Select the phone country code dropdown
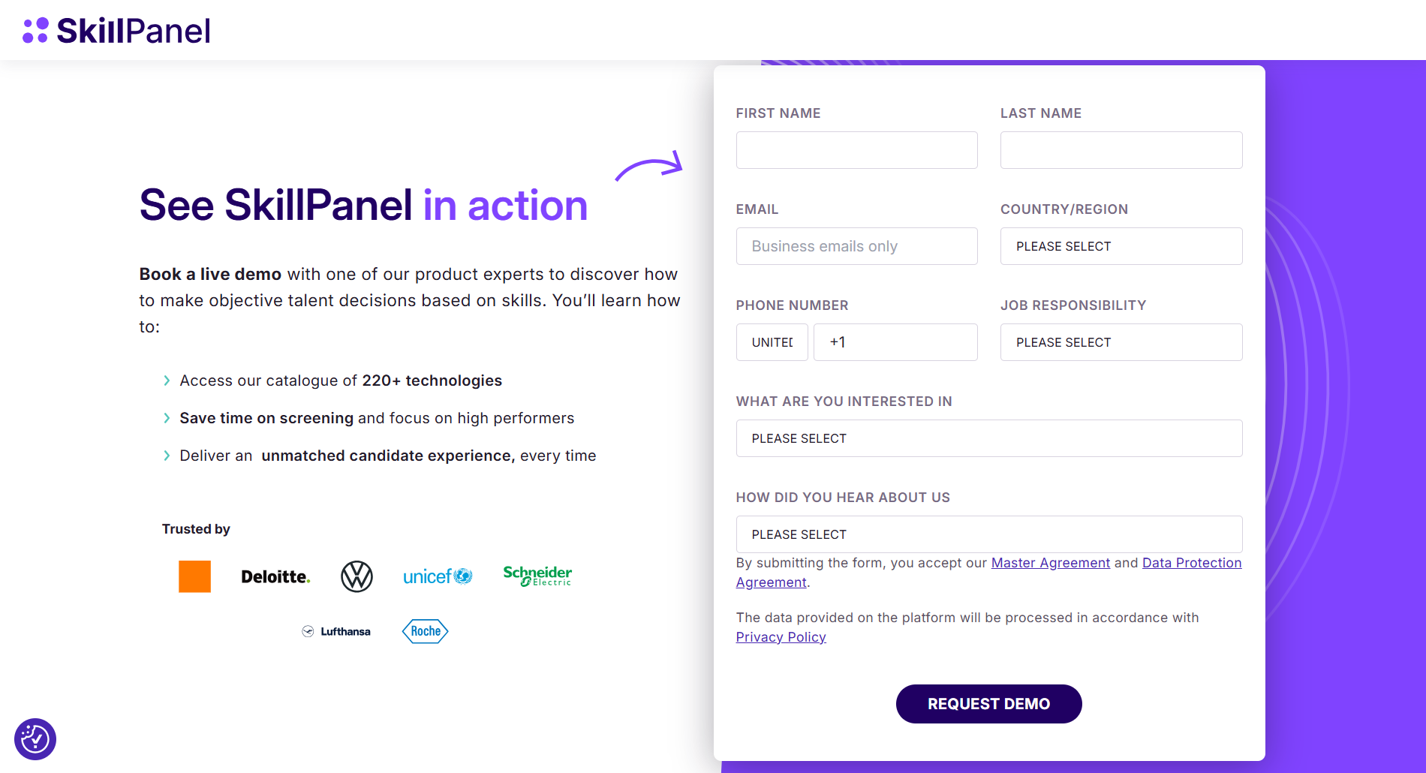This screenshot has height=773, width=1426. [x=772, y=342]
